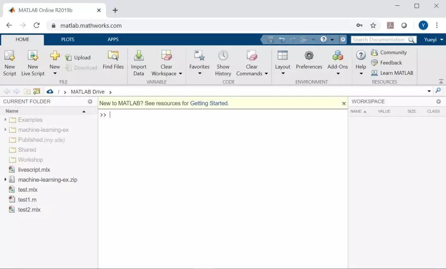Image resolution: width=446 pixels, height=269 pixels.
Task: Click the Search Documentation field
Action: (384, 40)
